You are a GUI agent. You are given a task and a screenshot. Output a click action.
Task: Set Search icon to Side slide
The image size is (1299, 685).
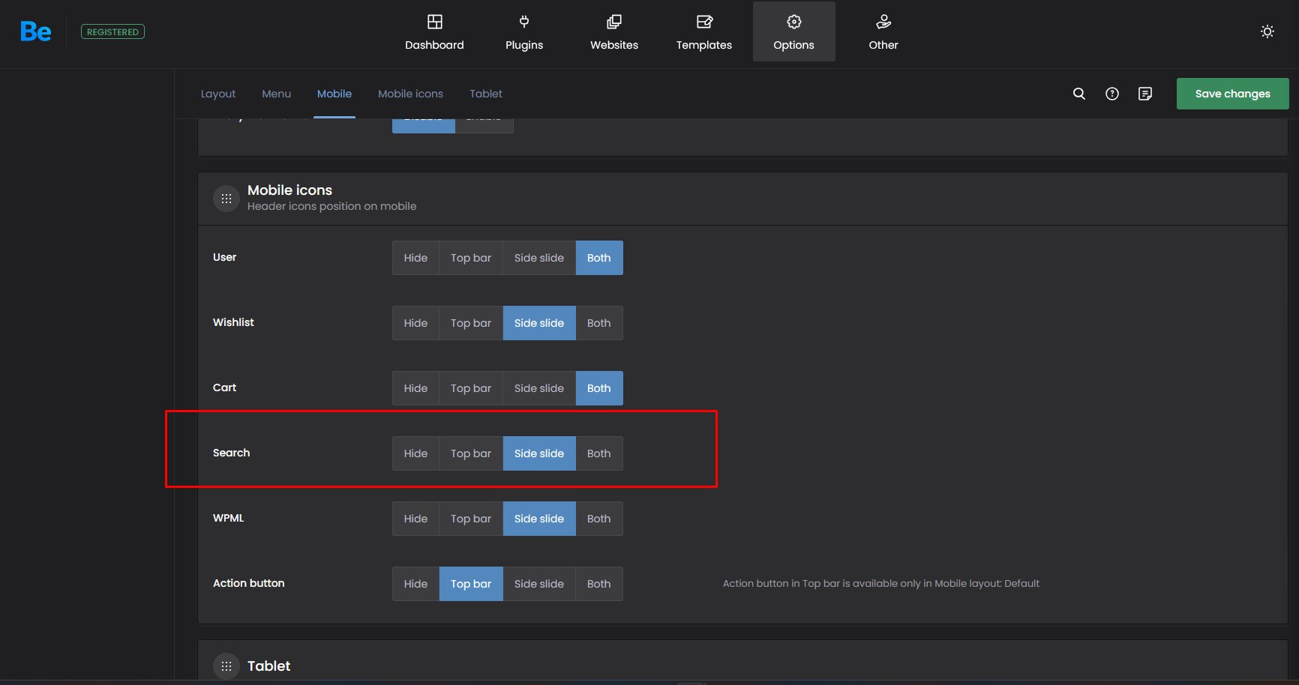coord(539,453)
